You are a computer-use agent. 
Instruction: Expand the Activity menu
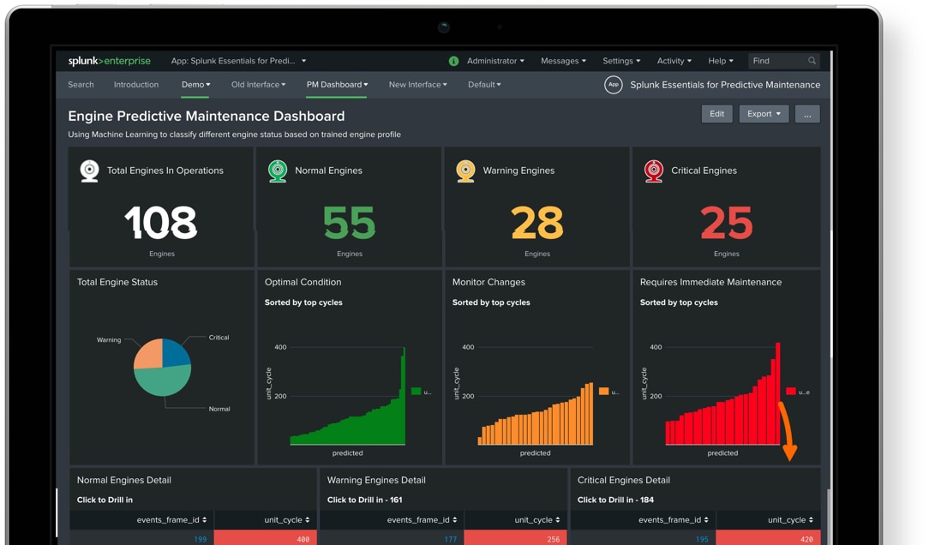point(674,61)
